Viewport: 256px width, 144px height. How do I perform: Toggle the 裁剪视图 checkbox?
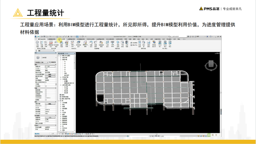(x=46, y=90)
